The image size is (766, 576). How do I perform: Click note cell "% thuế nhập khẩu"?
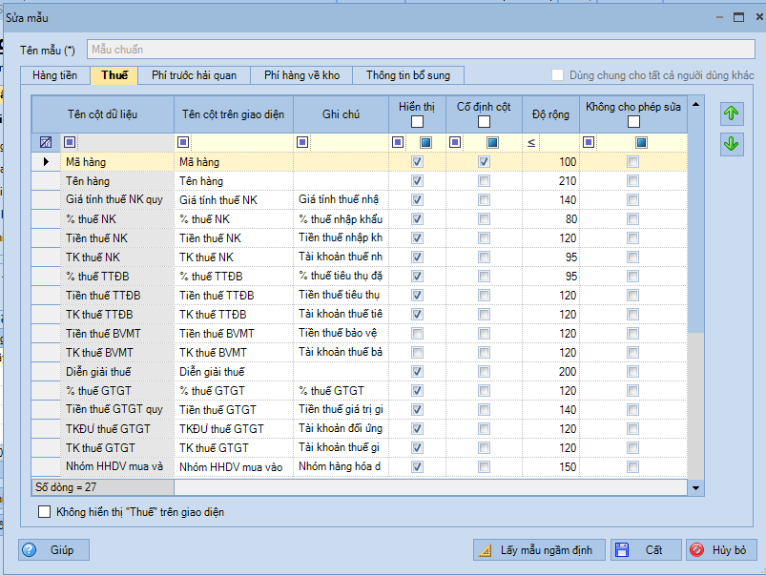pyautogui.click(x=341, y=219)
